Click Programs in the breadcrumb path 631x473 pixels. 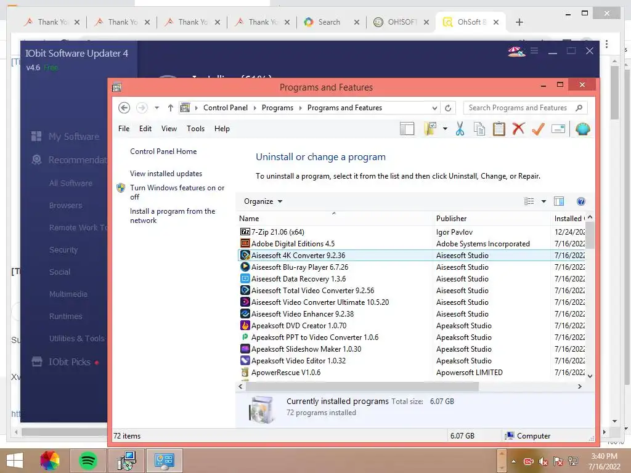277,108
